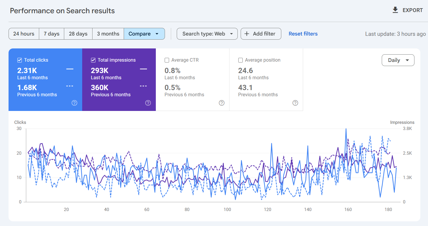Switch to the 28 days tab
This screenshot has height=226, width=428.
pos(78,33)
